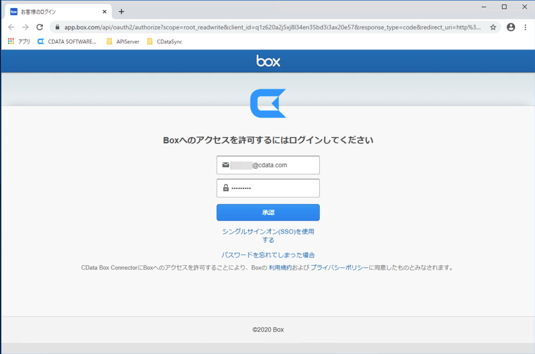This screenshot has height=354, width=535.
Task: Open a new tab with plus icon
Action: (121, 12)
